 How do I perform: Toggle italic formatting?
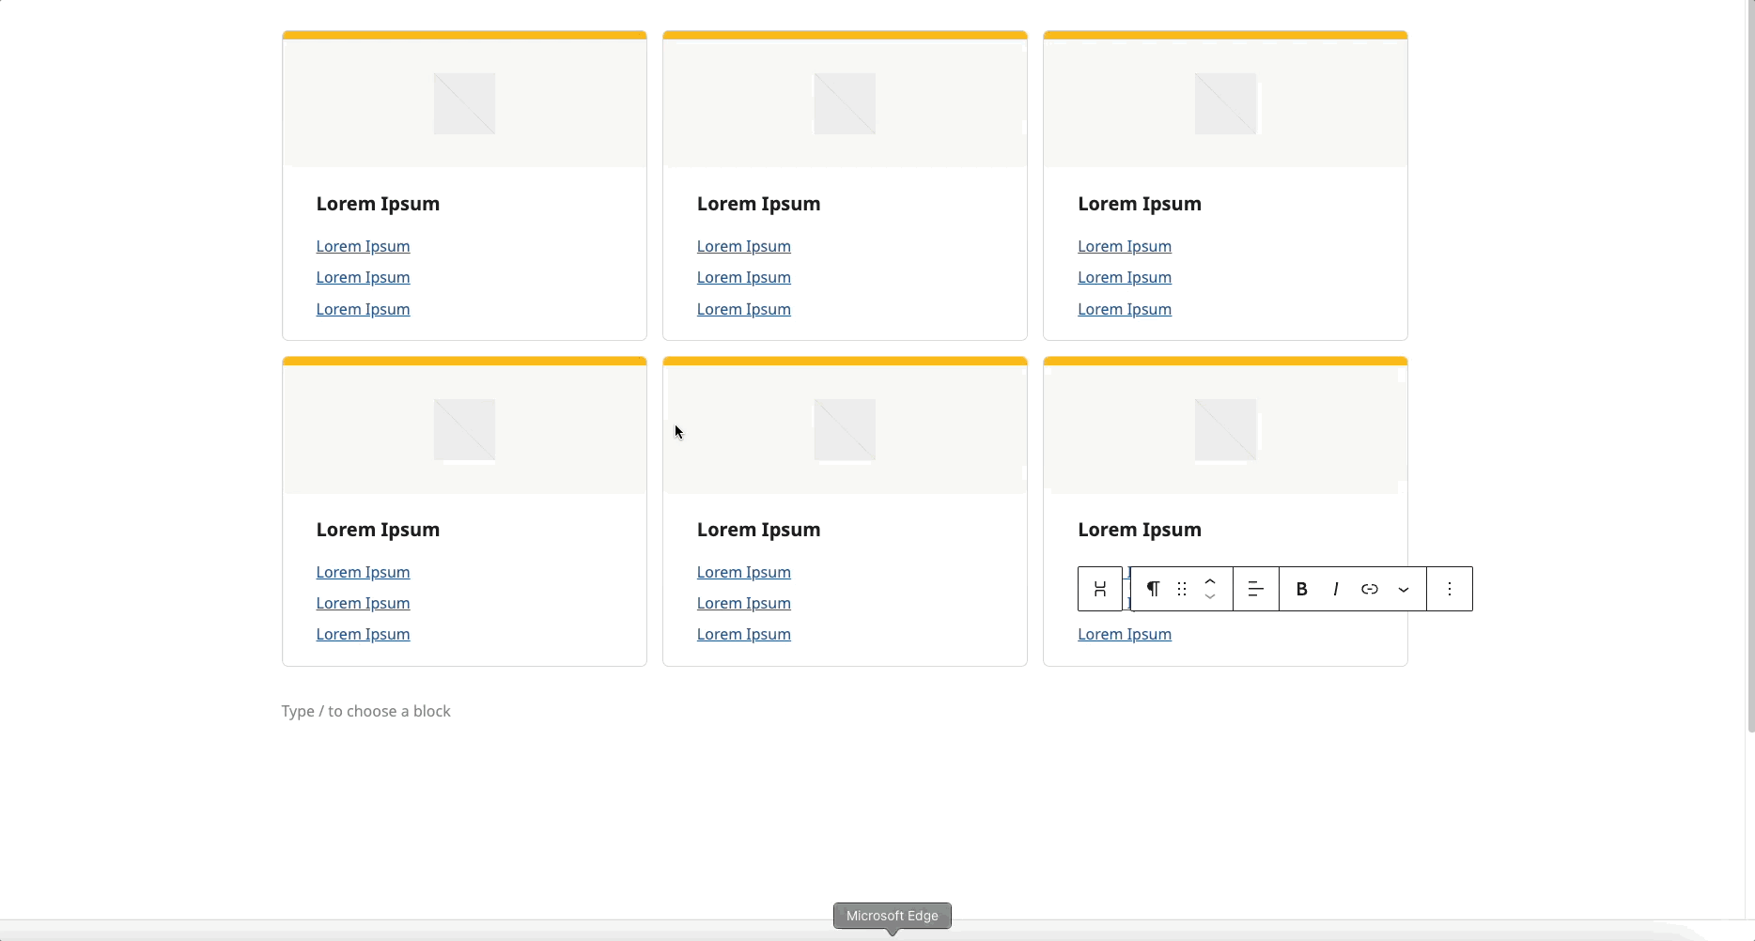coord(1335,589)
